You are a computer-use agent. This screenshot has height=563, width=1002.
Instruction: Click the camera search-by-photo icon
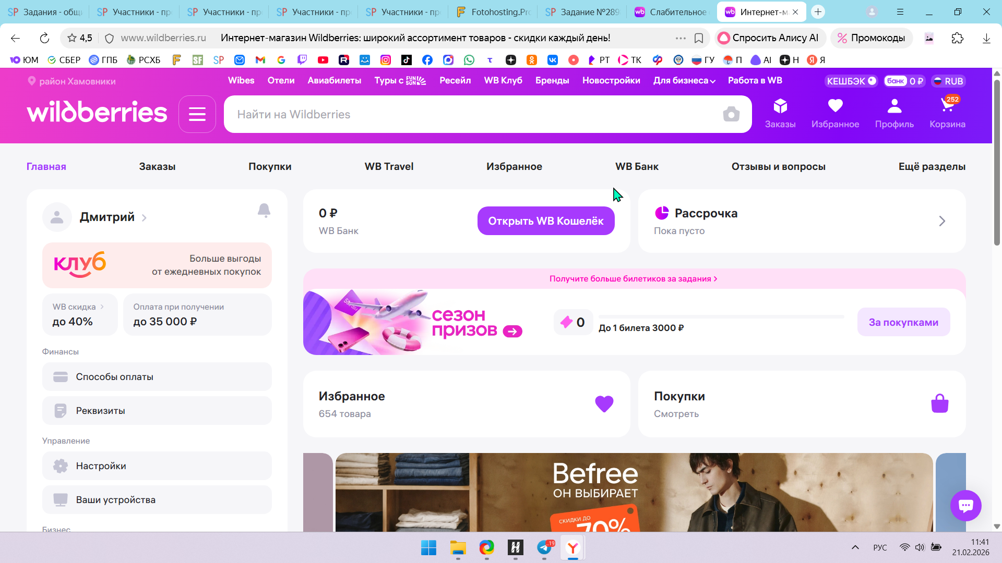pos(731,114)
